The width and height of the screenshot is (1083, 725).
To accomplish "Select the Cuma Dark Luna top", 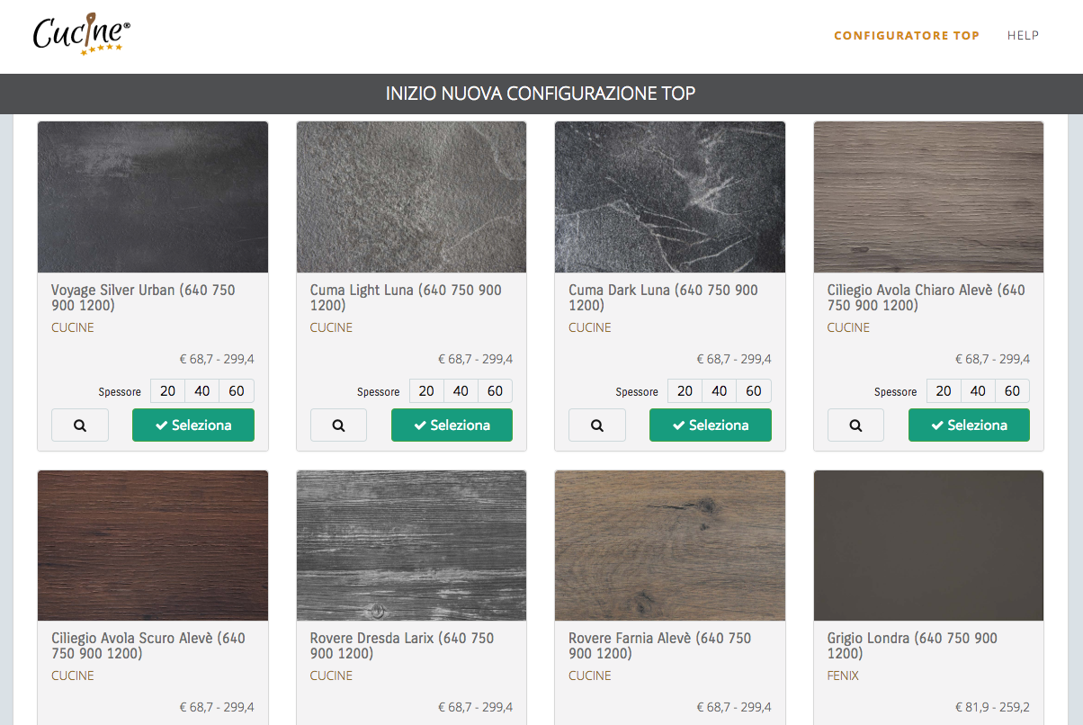I will pyautogui.click(x=711, y=425).
